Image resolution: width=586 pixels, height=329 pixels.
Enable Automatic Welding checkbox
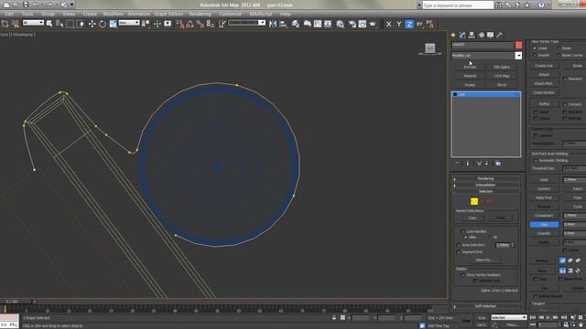pyautogui.click(x=536, y=161)
